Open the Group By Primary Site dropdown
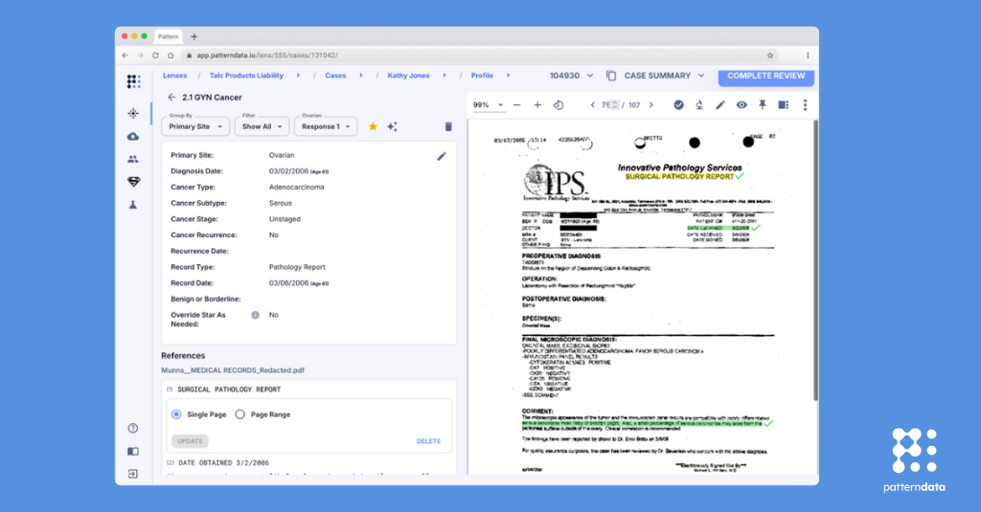Viewport: 981px width, 512px height. coord(195,126)
